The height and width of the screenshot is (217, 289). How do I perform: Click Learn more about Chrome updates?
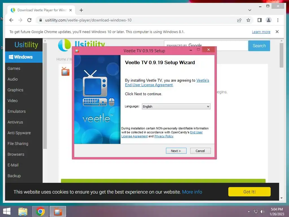click(x=261, y=32)
